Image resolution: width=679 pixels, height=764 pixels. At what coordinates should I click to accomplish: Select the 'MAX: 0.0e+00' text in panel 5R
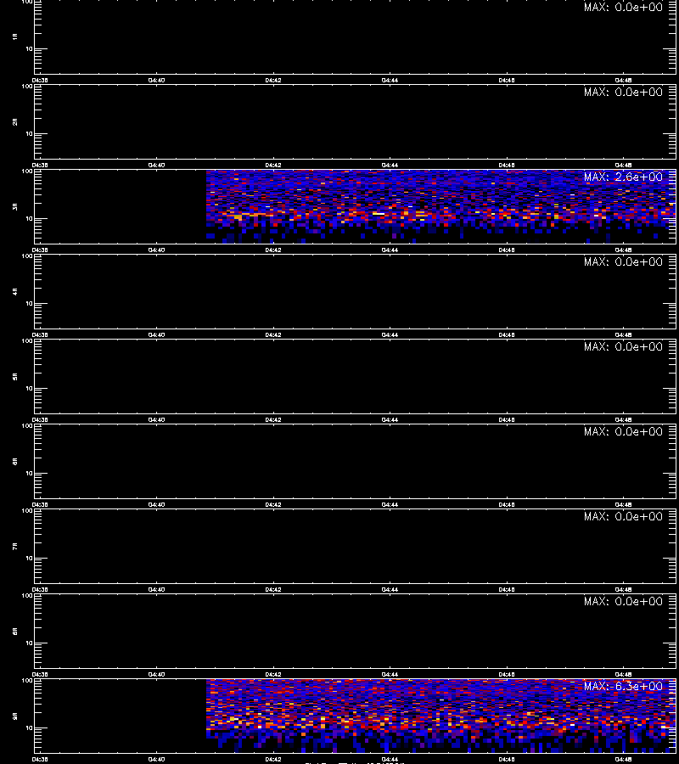[x=623, y=346]
